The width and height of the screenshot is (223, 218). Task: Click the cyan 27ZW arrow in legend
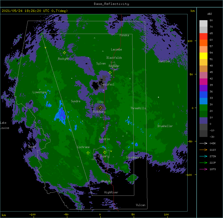tap(203, 156)
